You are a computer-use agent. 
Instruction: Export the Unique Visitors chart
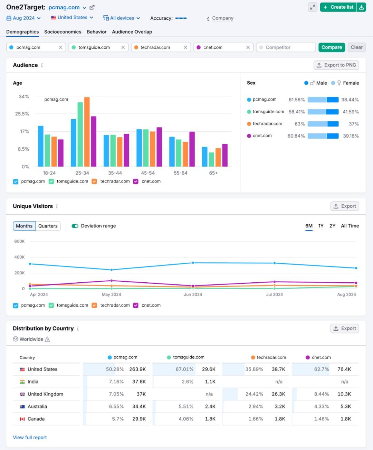[345, 206]
